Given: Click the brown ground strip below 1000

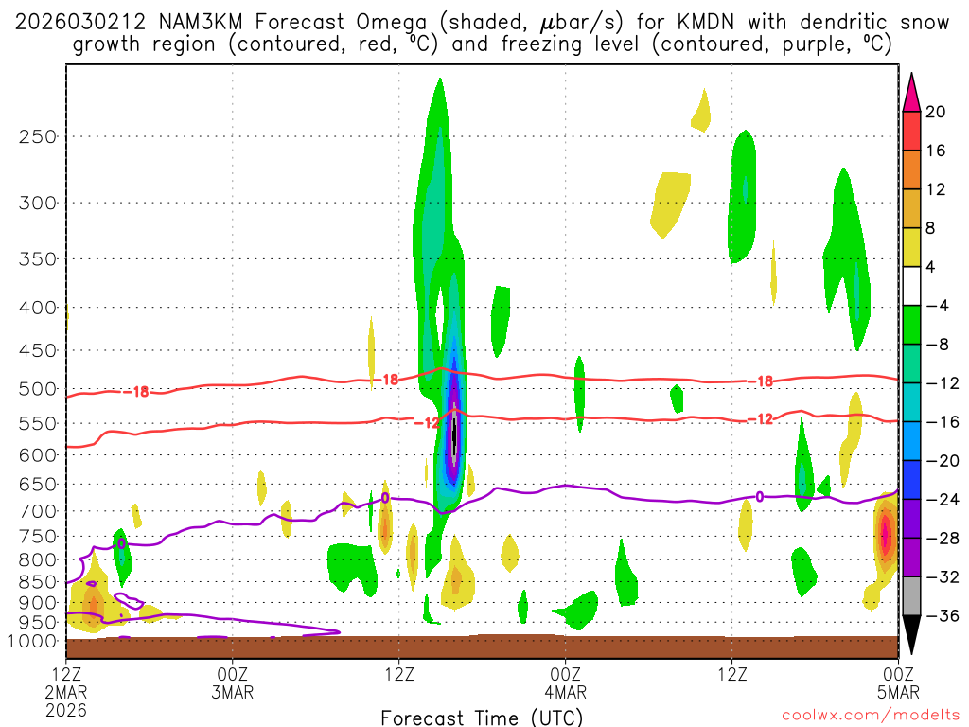Looking at the screenshot, I should (482, 647).
